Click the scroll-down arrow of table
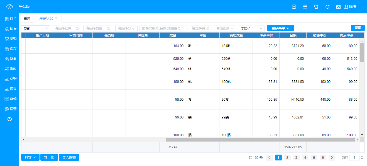Image resolution: width=367 pixels, height=166 pixels. click(362, 135)
